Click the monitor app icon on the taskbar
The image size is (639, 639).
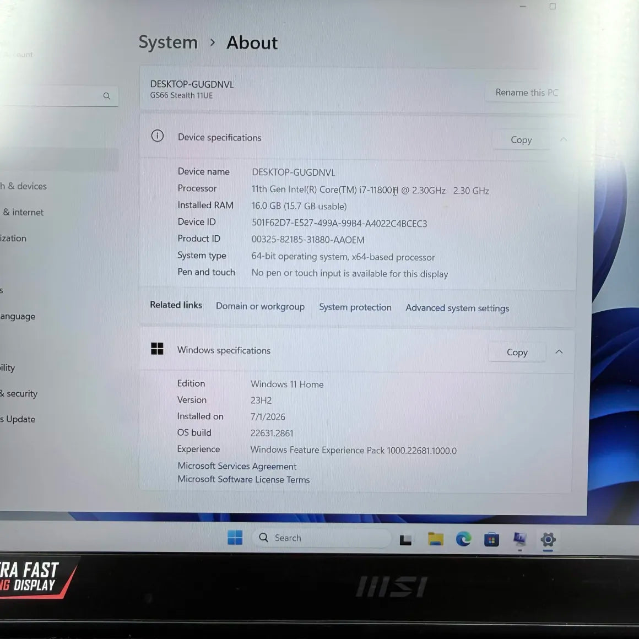click(519, 539)
